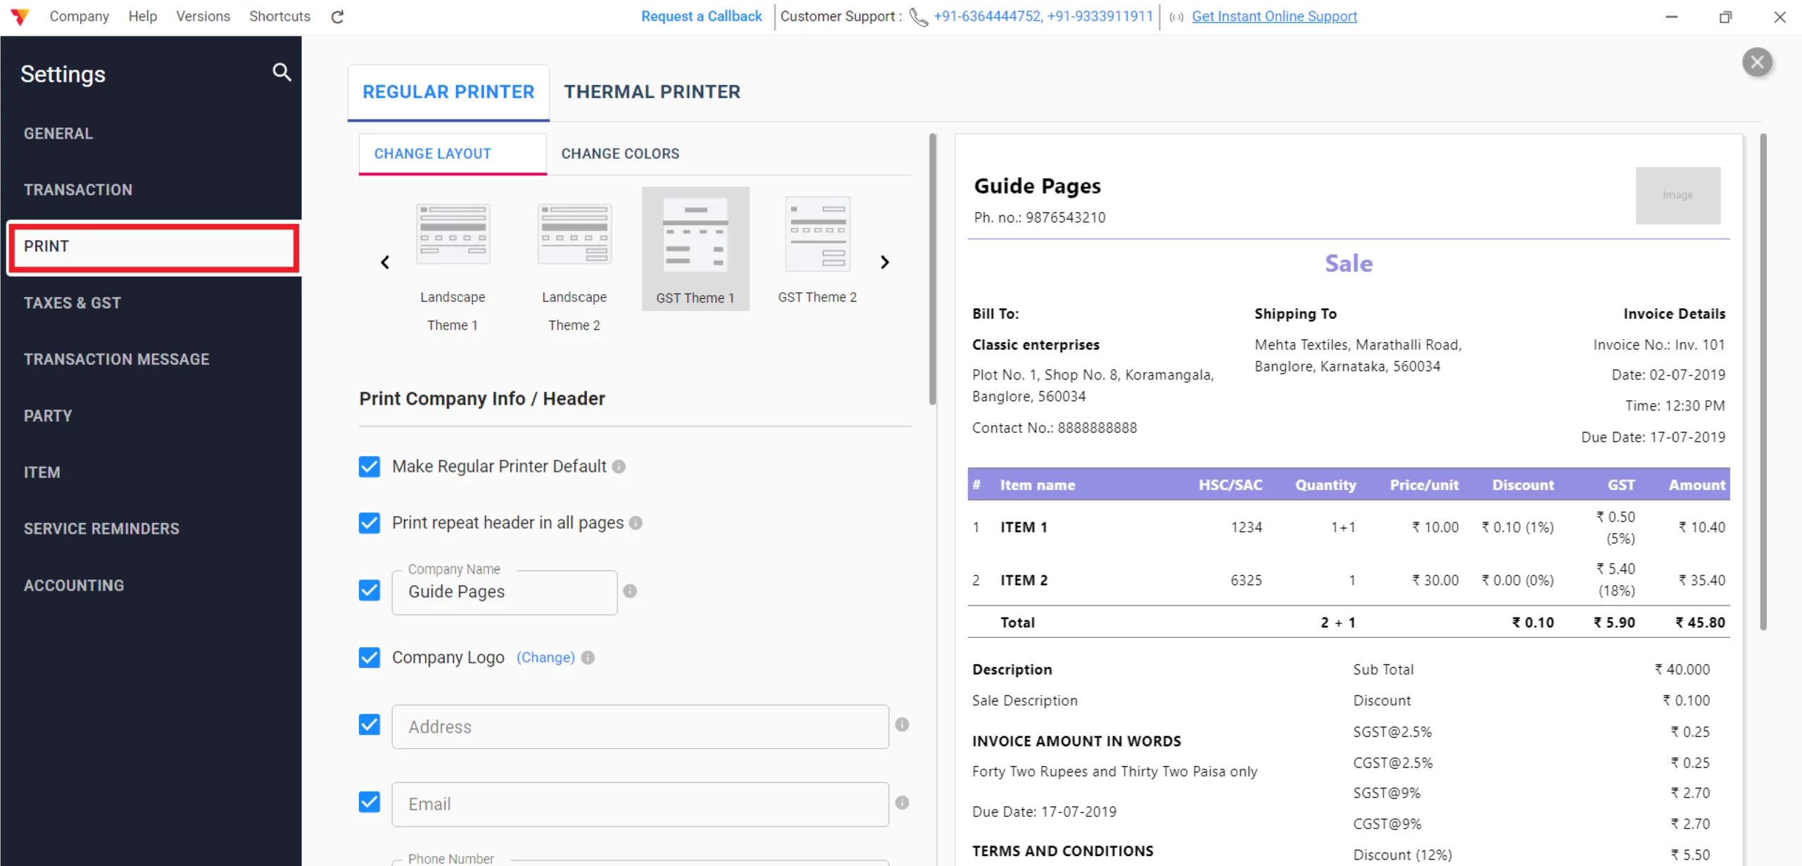
Task: Click the Change link for Company Logo
Action: (x=546, y=658)
